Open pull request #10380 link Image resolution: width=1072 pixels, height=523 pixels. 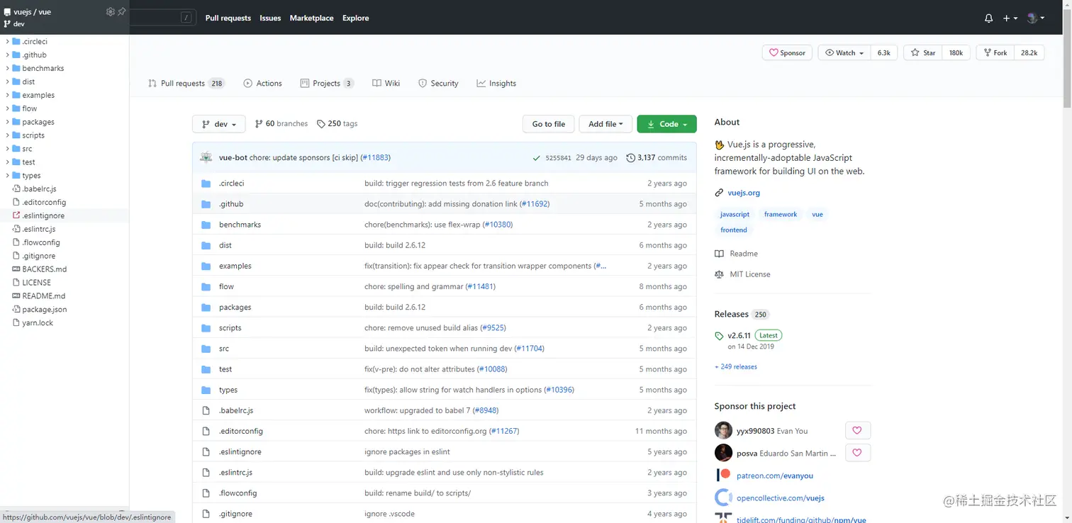click(498, 225)
